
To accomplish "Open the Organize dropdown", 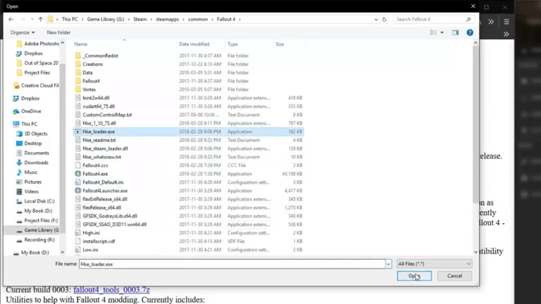I will 22,32.
